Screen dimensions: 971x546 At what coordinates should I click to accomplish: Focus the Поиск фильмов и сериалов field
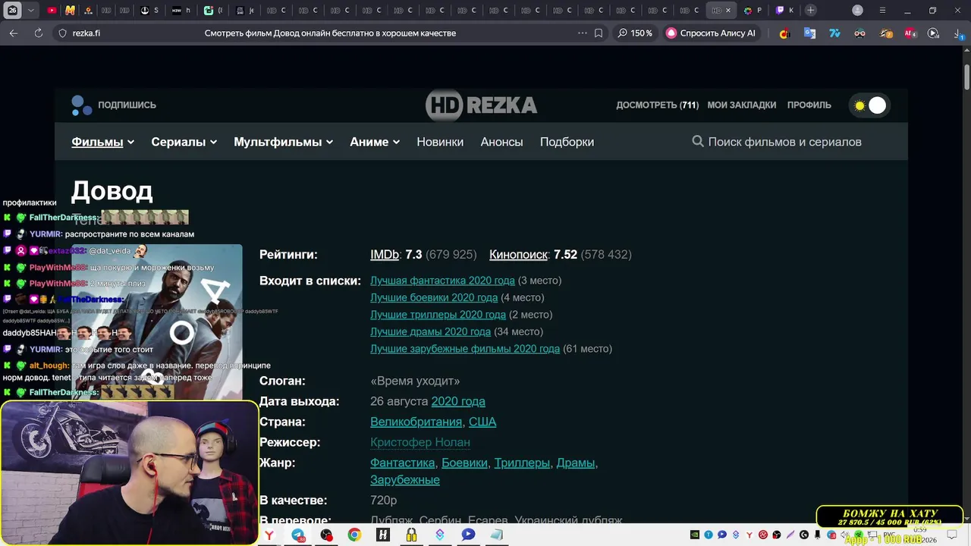click(784, 142)
